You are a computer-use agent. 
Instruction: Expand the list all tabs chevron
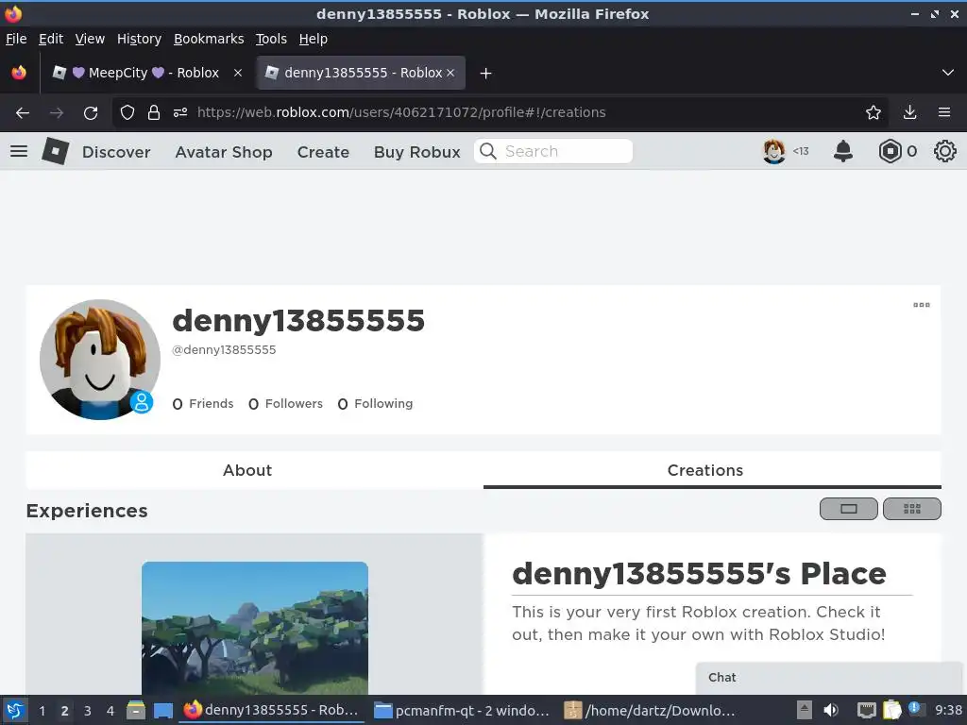[948, 73]
